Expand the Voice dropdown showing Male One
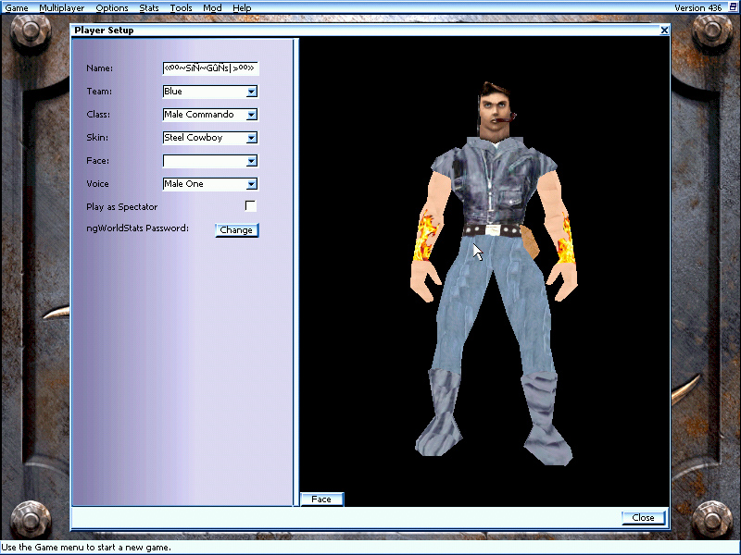This screenshot has width=741, height=555. [251, 183]
